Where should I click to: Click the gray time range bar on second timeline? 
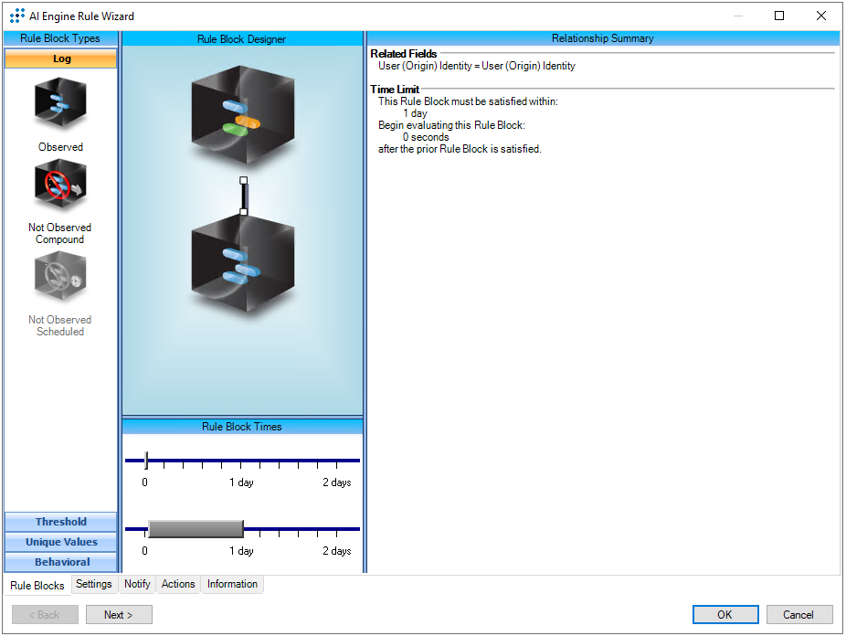[x=195, y=529]
